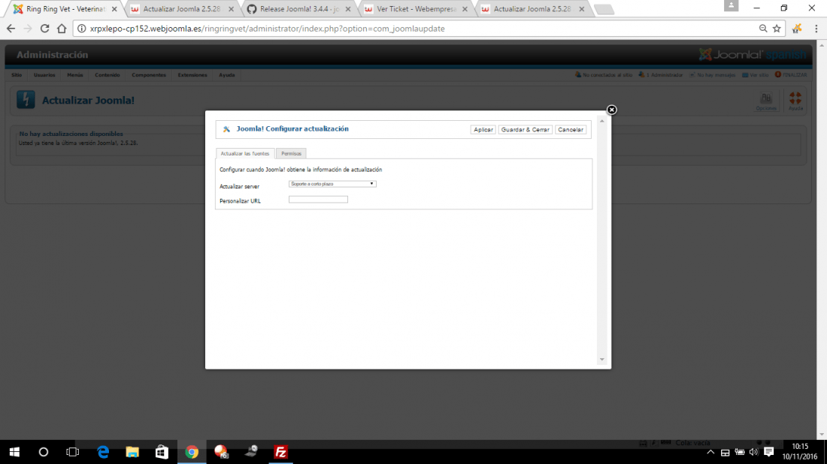Screen dimensions: 827x464
Task: Click the modal scrollbar up arrow
Action: (x=601, y=121)
